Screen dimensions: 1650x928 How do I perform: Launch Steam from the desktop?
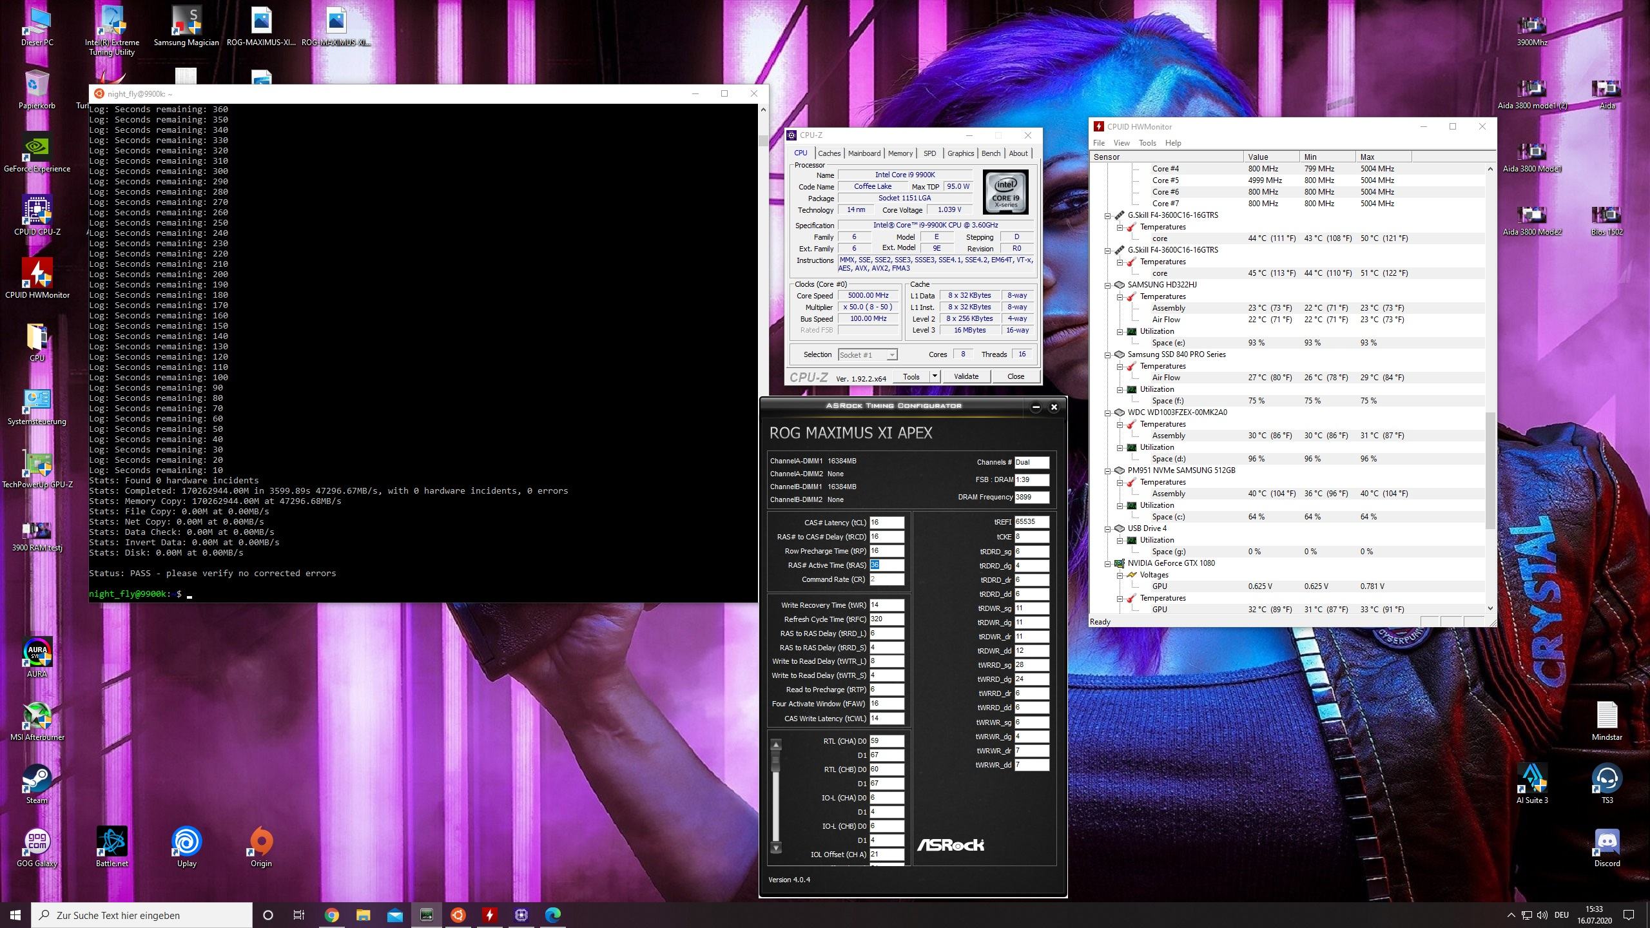point(37,785)
